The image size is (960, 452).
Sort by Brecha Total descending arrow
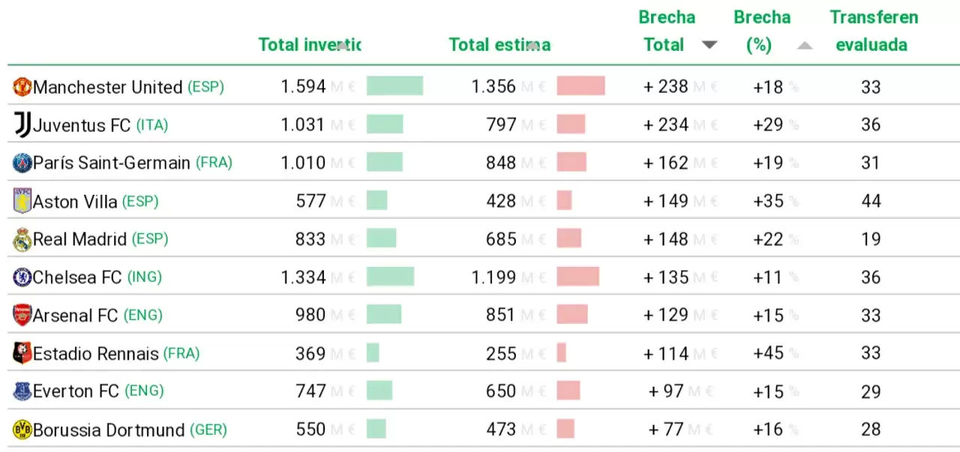click(x=709, y=45)
